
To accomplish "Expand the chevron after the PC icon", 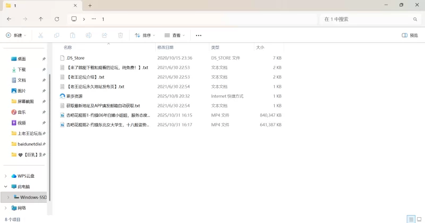I will [x=84, y=19].
